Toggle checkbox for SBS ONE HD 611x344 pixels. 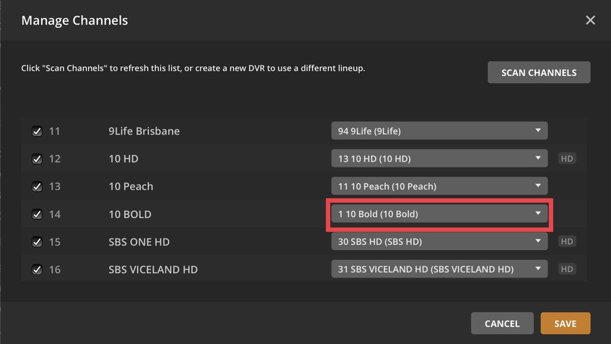pos(37,242)
